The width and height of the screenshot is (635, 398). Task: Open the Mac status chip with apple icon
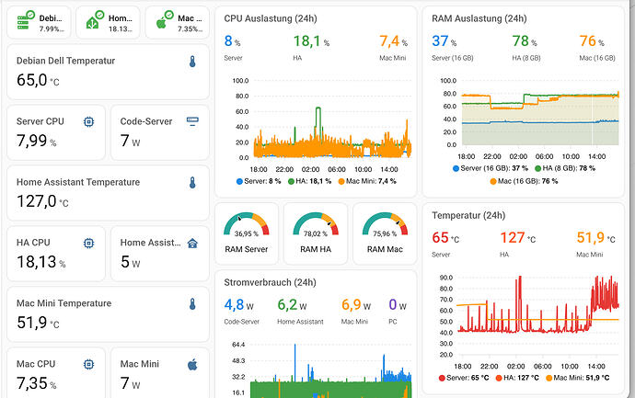[178, 23]
